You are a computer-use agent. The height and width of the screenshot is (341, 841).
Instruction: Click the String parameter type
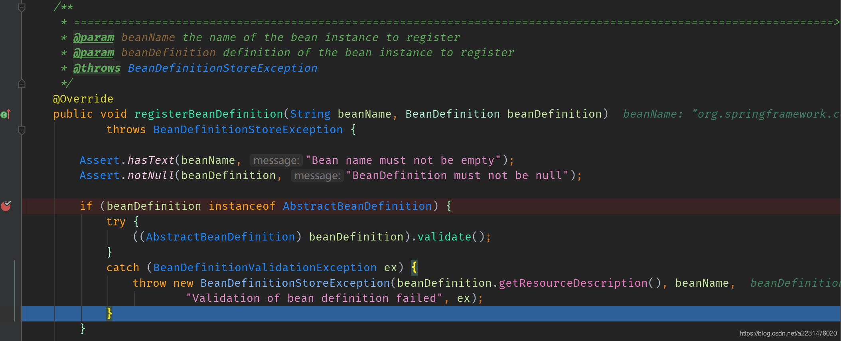(310, 114)
